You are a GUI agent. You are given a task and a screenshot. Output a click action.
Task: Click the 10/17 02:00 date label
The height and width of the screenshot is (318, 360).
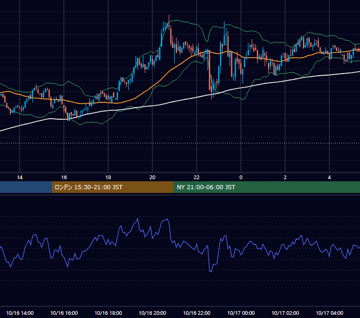285,313
